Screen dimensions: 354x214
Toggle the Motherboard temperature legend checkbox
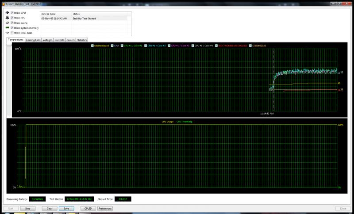tap(92, 46)
